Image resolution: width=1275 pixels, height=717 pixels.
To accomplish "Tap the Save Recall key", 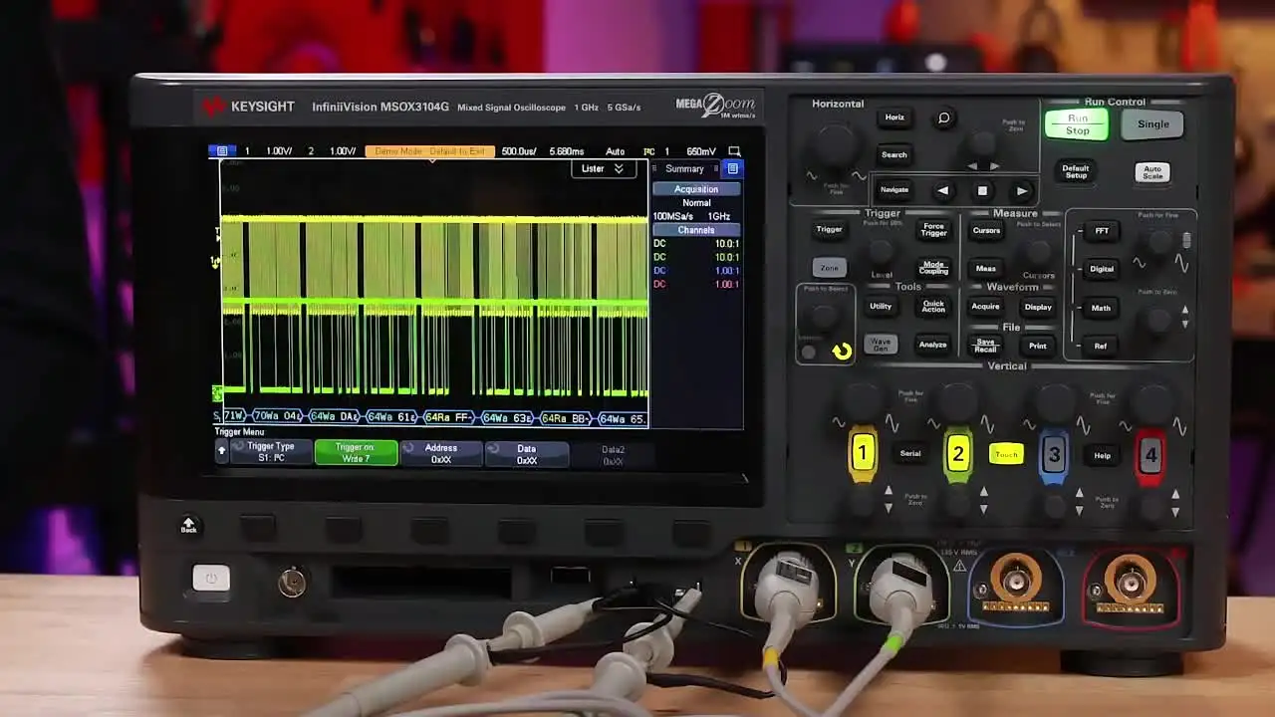I will (985, 345).
